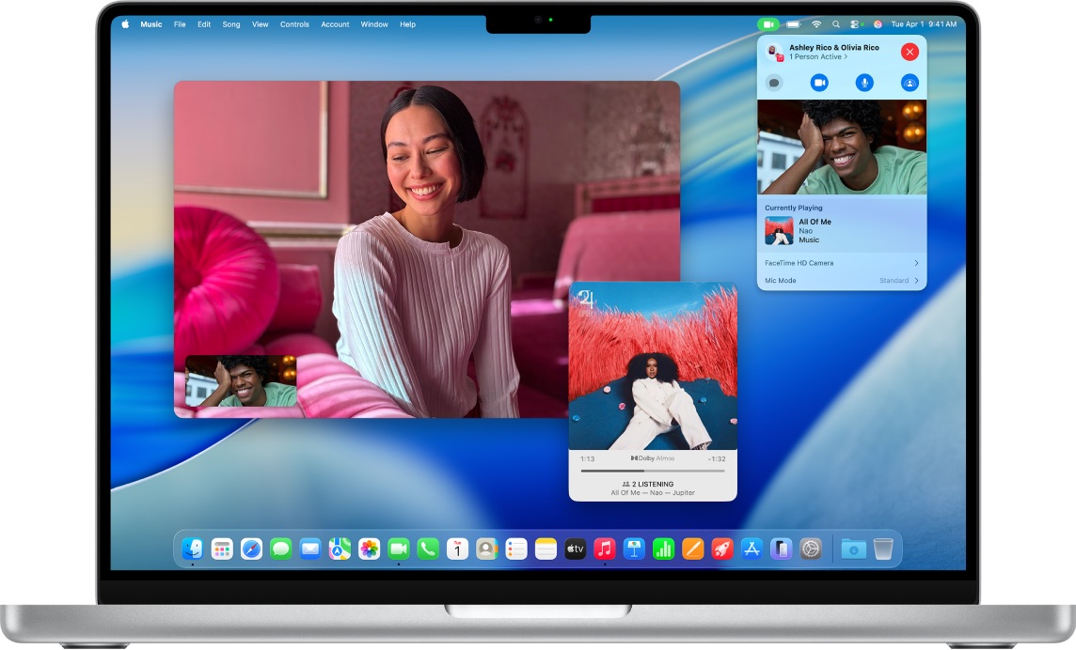The image size is (1076, 650).
Task: Click the video preview in call controls panel
Action: click(x=841, y=147)
